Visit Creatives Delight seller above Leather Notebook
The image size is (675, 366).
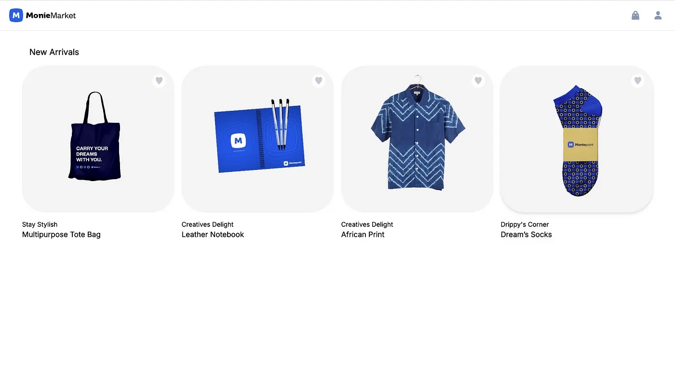coord(207,224)
